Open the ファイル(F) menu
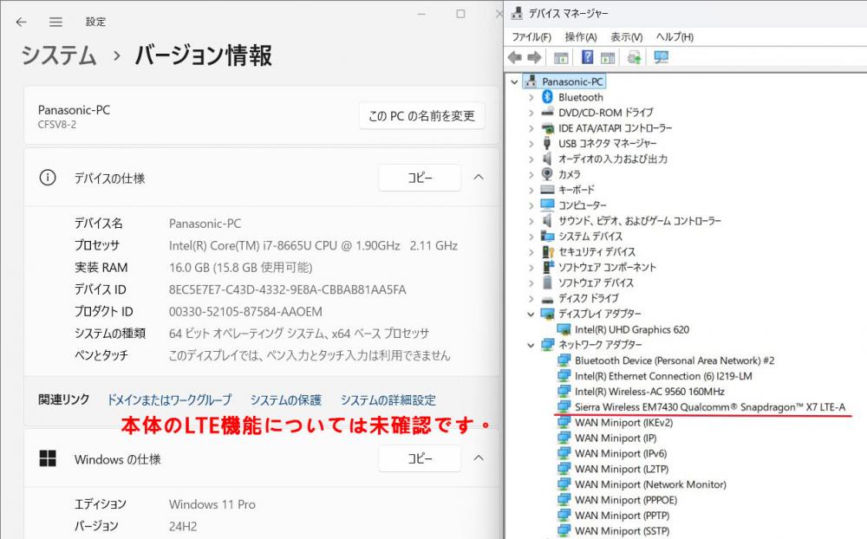 531,37
